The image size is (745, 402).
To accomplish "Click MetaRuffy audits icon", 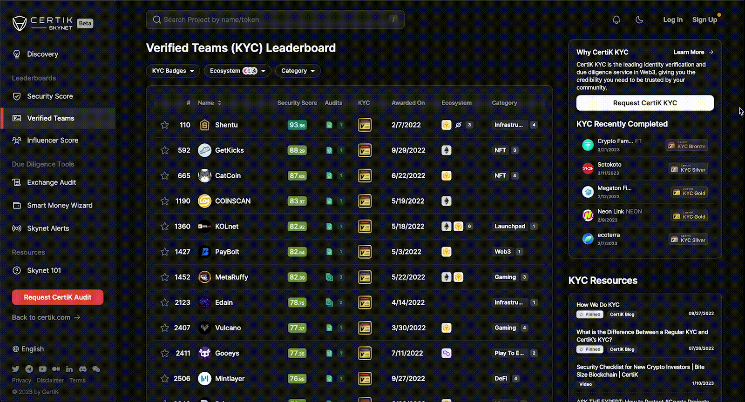I will tap(329, 277).
